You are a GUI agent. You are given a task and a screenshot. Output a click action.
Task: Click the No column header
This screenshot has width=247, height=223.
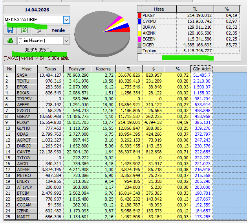click(9, 69)
